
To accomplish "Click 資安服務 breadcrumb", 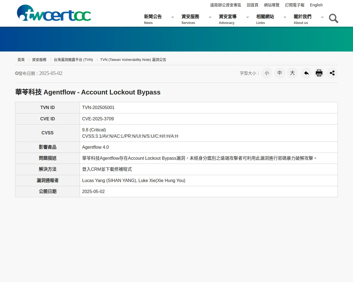I will 39,60.
